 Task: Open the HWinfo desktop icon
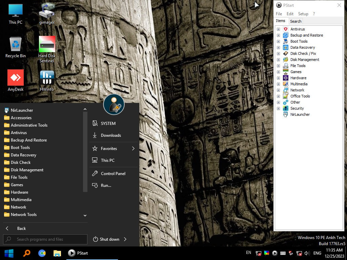click(47, 78)
